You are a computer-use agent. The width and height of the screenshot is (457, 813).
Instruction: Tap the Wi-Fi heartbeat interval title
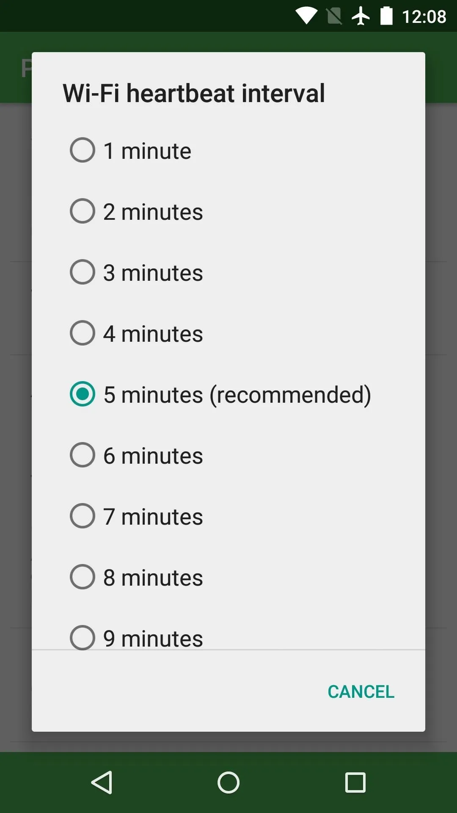tap(194, 93)
